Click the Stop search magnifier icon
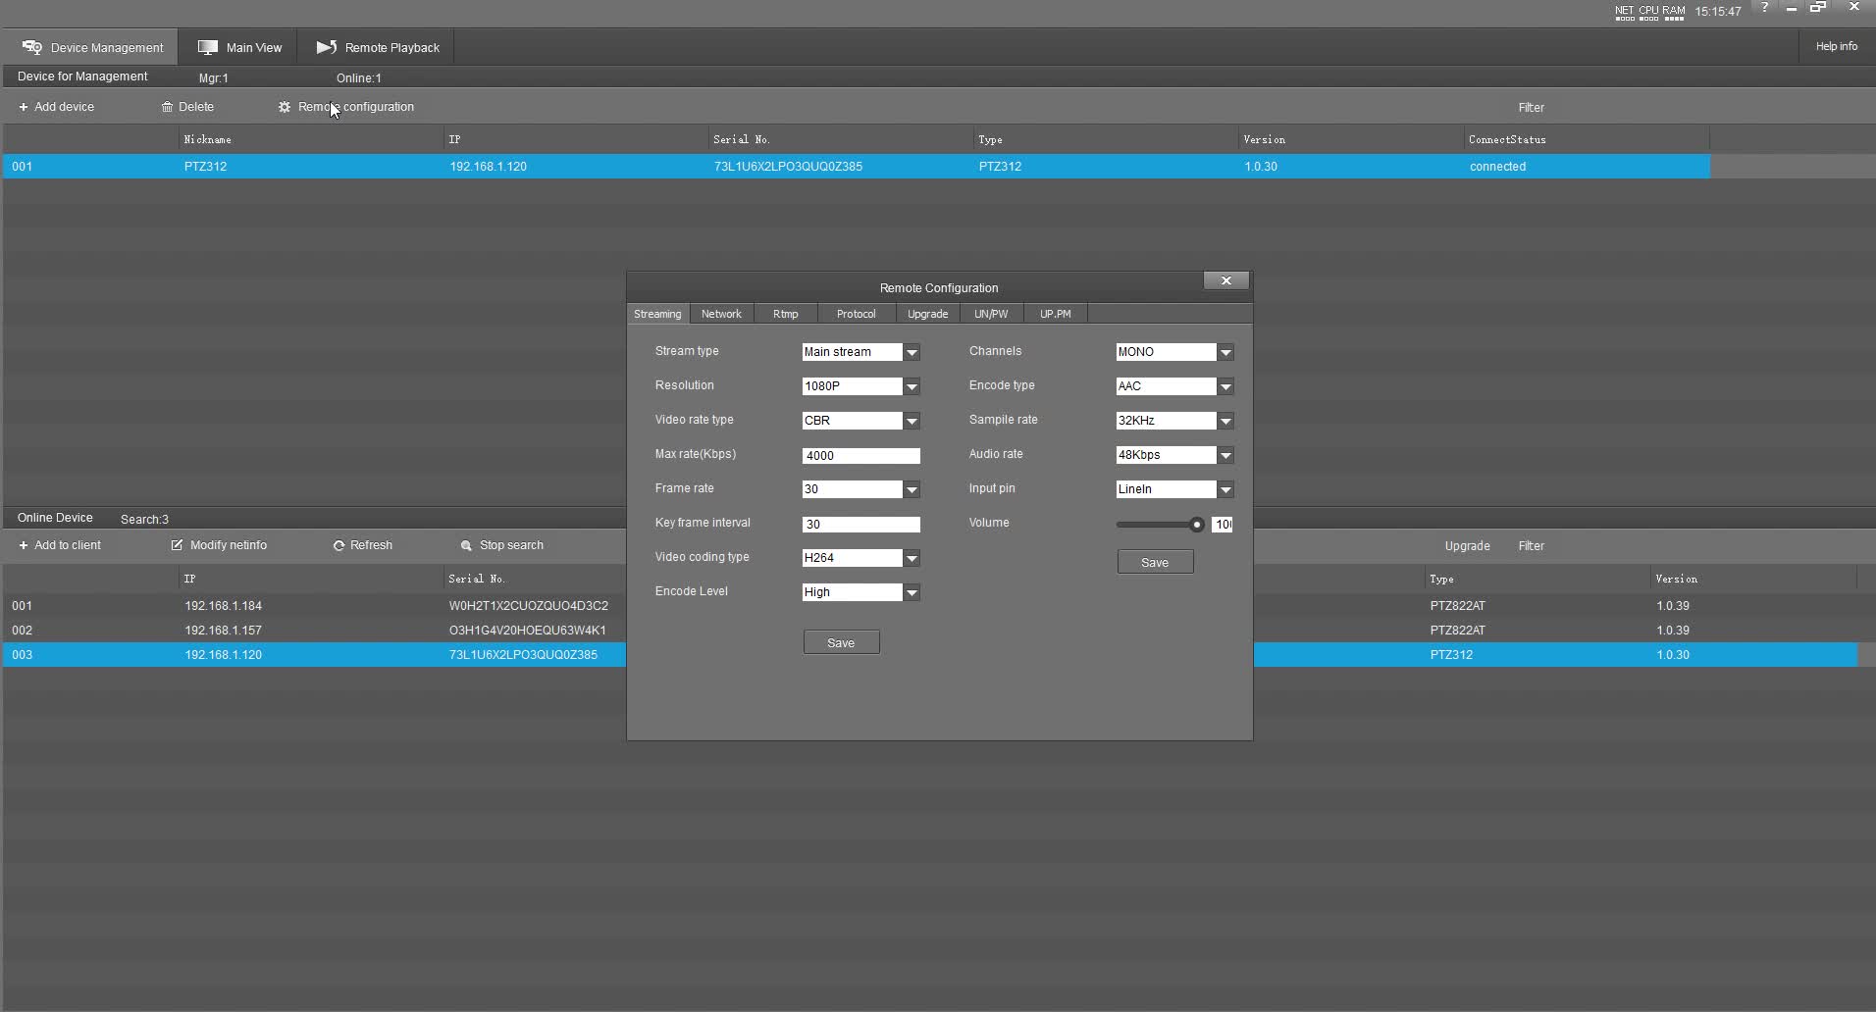1876x1012 pixels. tap(466, 545)
